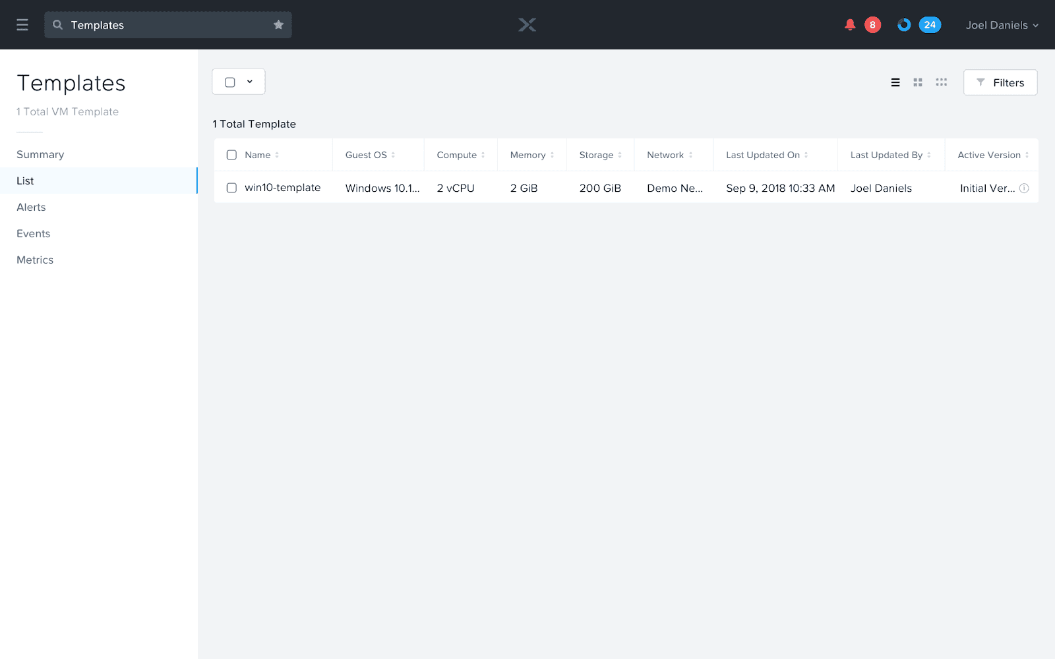Sort by Guest OS column arrows
Viewport: 1055px width, 659px height.
coord(393,156)
